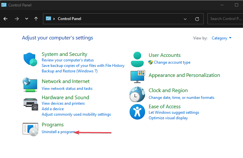Viewport: 243px width, 158px height.
Task: Go back with the left arrow button
Action: pyautogui.click(x=5, y=19)
